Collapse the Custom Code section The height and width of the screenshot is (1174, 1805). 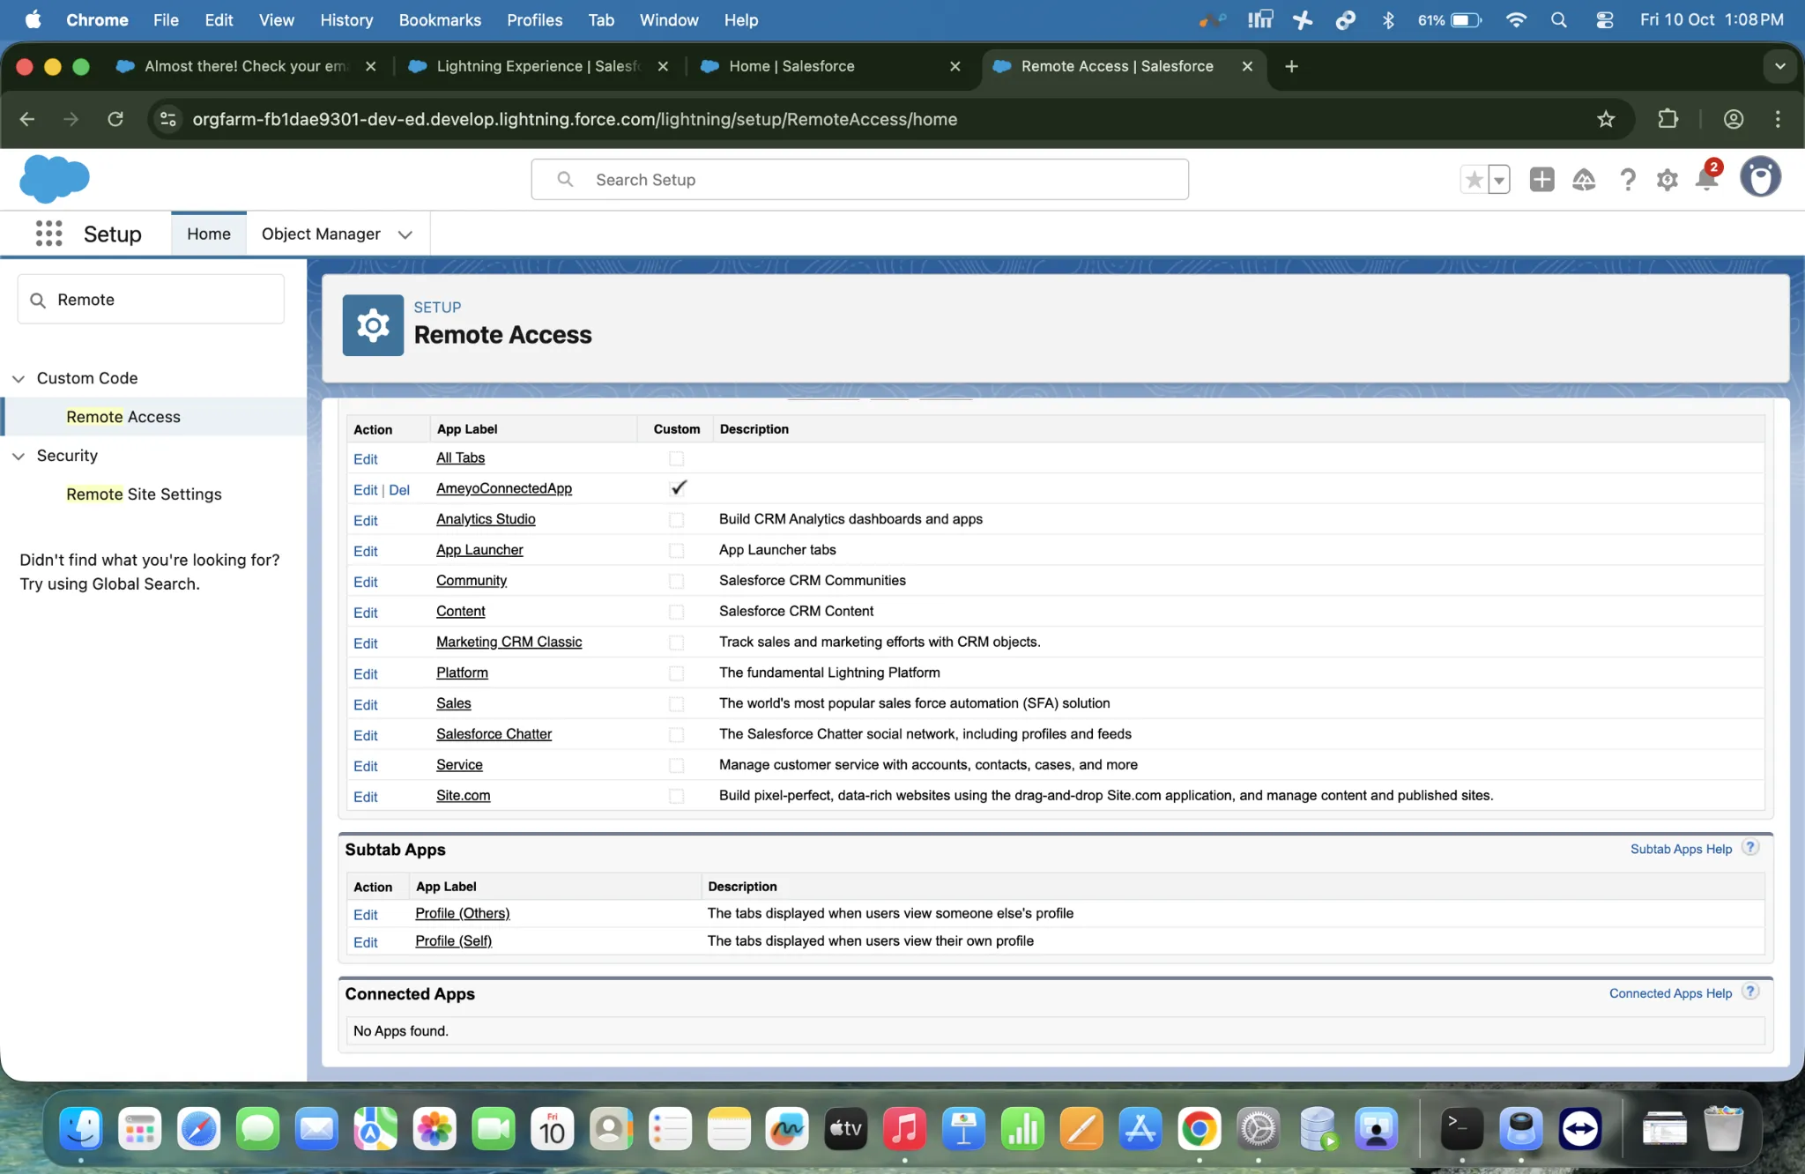coord(19,378)
